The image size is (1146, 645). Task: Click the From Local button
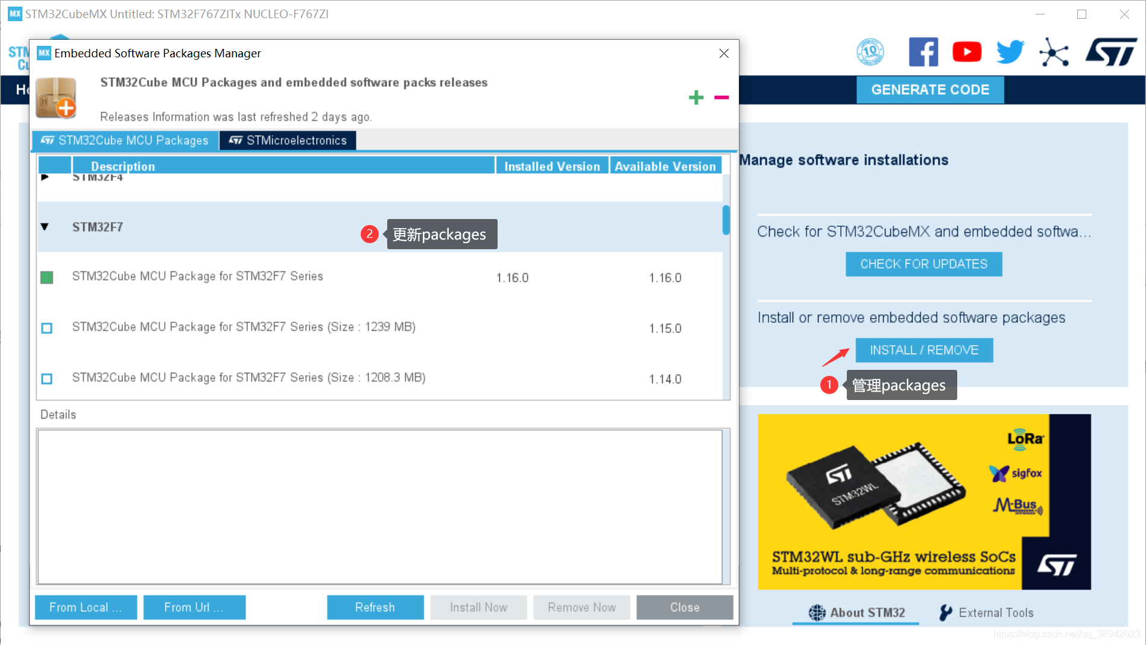pos(86,607)
